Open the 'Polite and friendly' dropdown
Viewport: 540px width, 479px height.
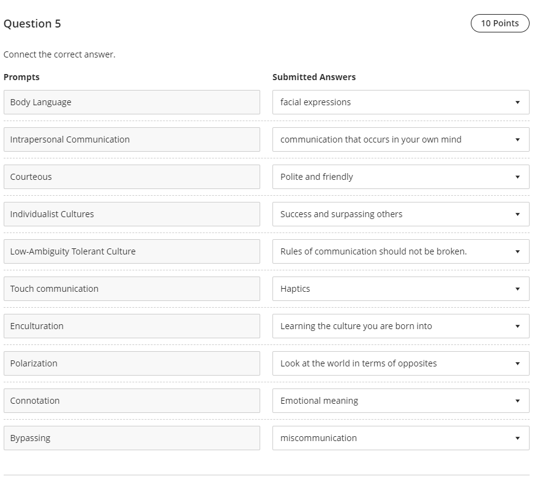tap(400, 177)
